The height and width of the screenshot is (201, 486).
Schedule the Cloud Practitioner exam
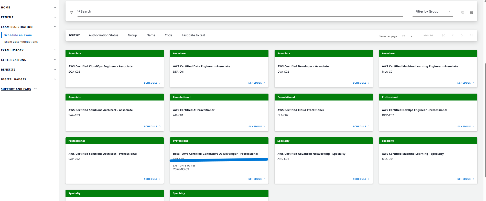[x=361, y=127]
